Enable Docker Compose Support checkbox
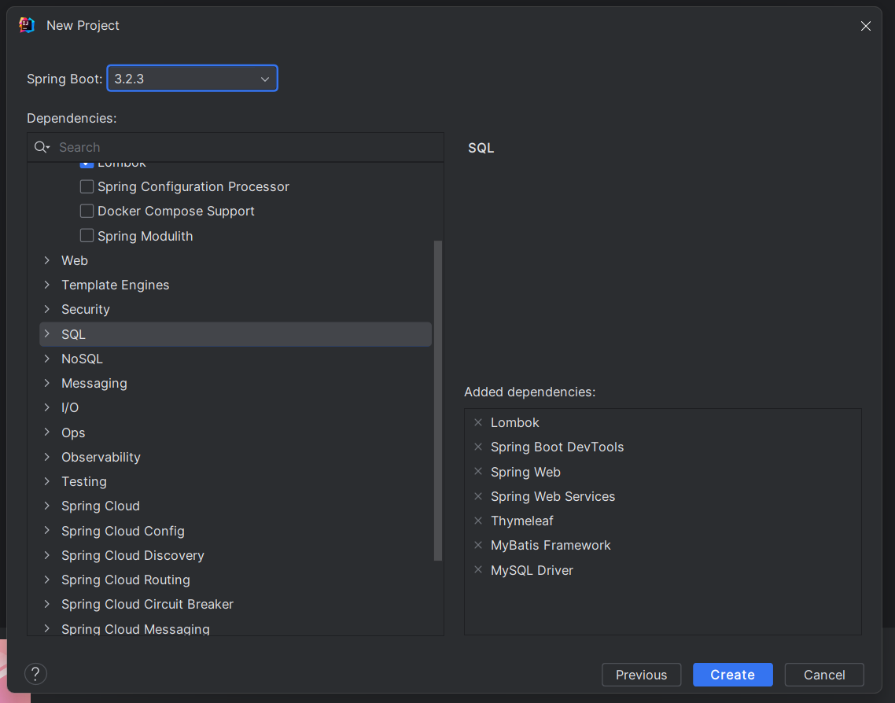 click(87, 211)
